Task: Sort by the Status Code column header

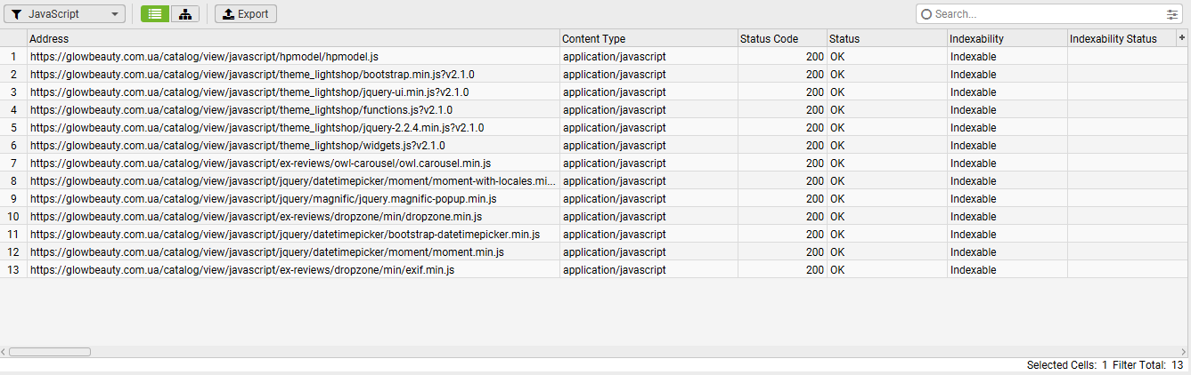Action: [x=781, y=39]
